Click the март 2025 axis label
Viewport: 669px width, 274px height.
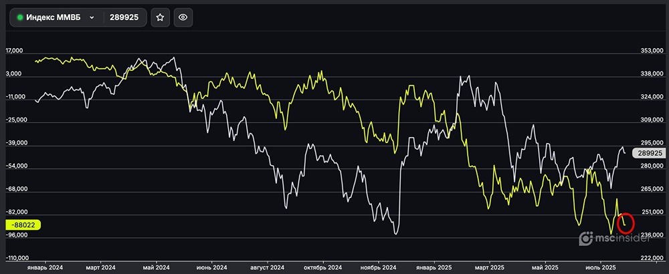point(489,267)
